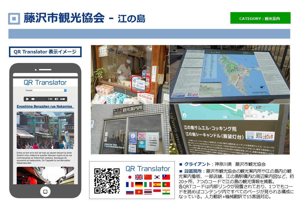
Task: Click the black QR code in the bottom card
Action: point(107,181)
